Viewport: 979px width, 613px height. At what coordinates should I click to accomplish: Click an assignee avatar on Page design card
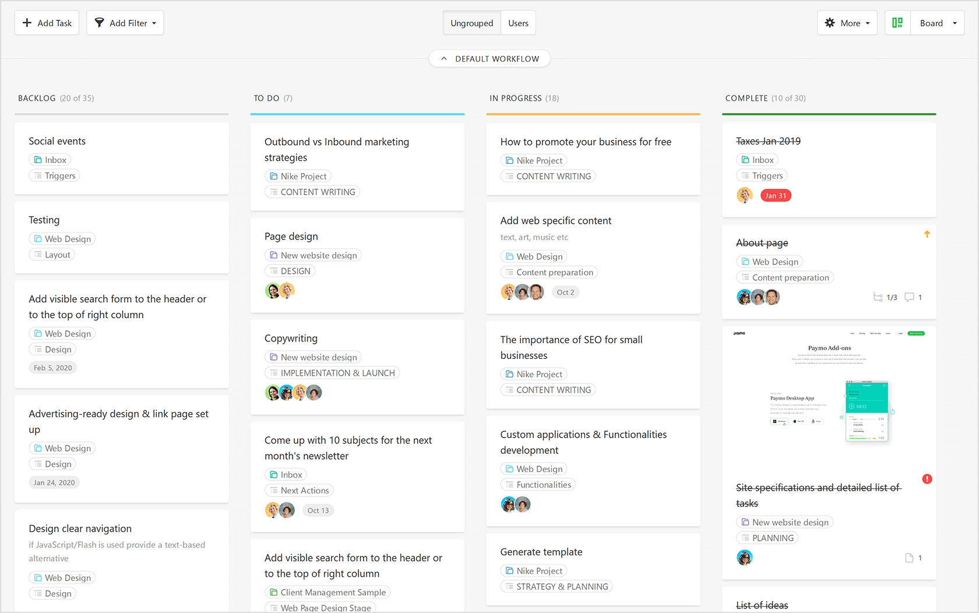[272, 290]
